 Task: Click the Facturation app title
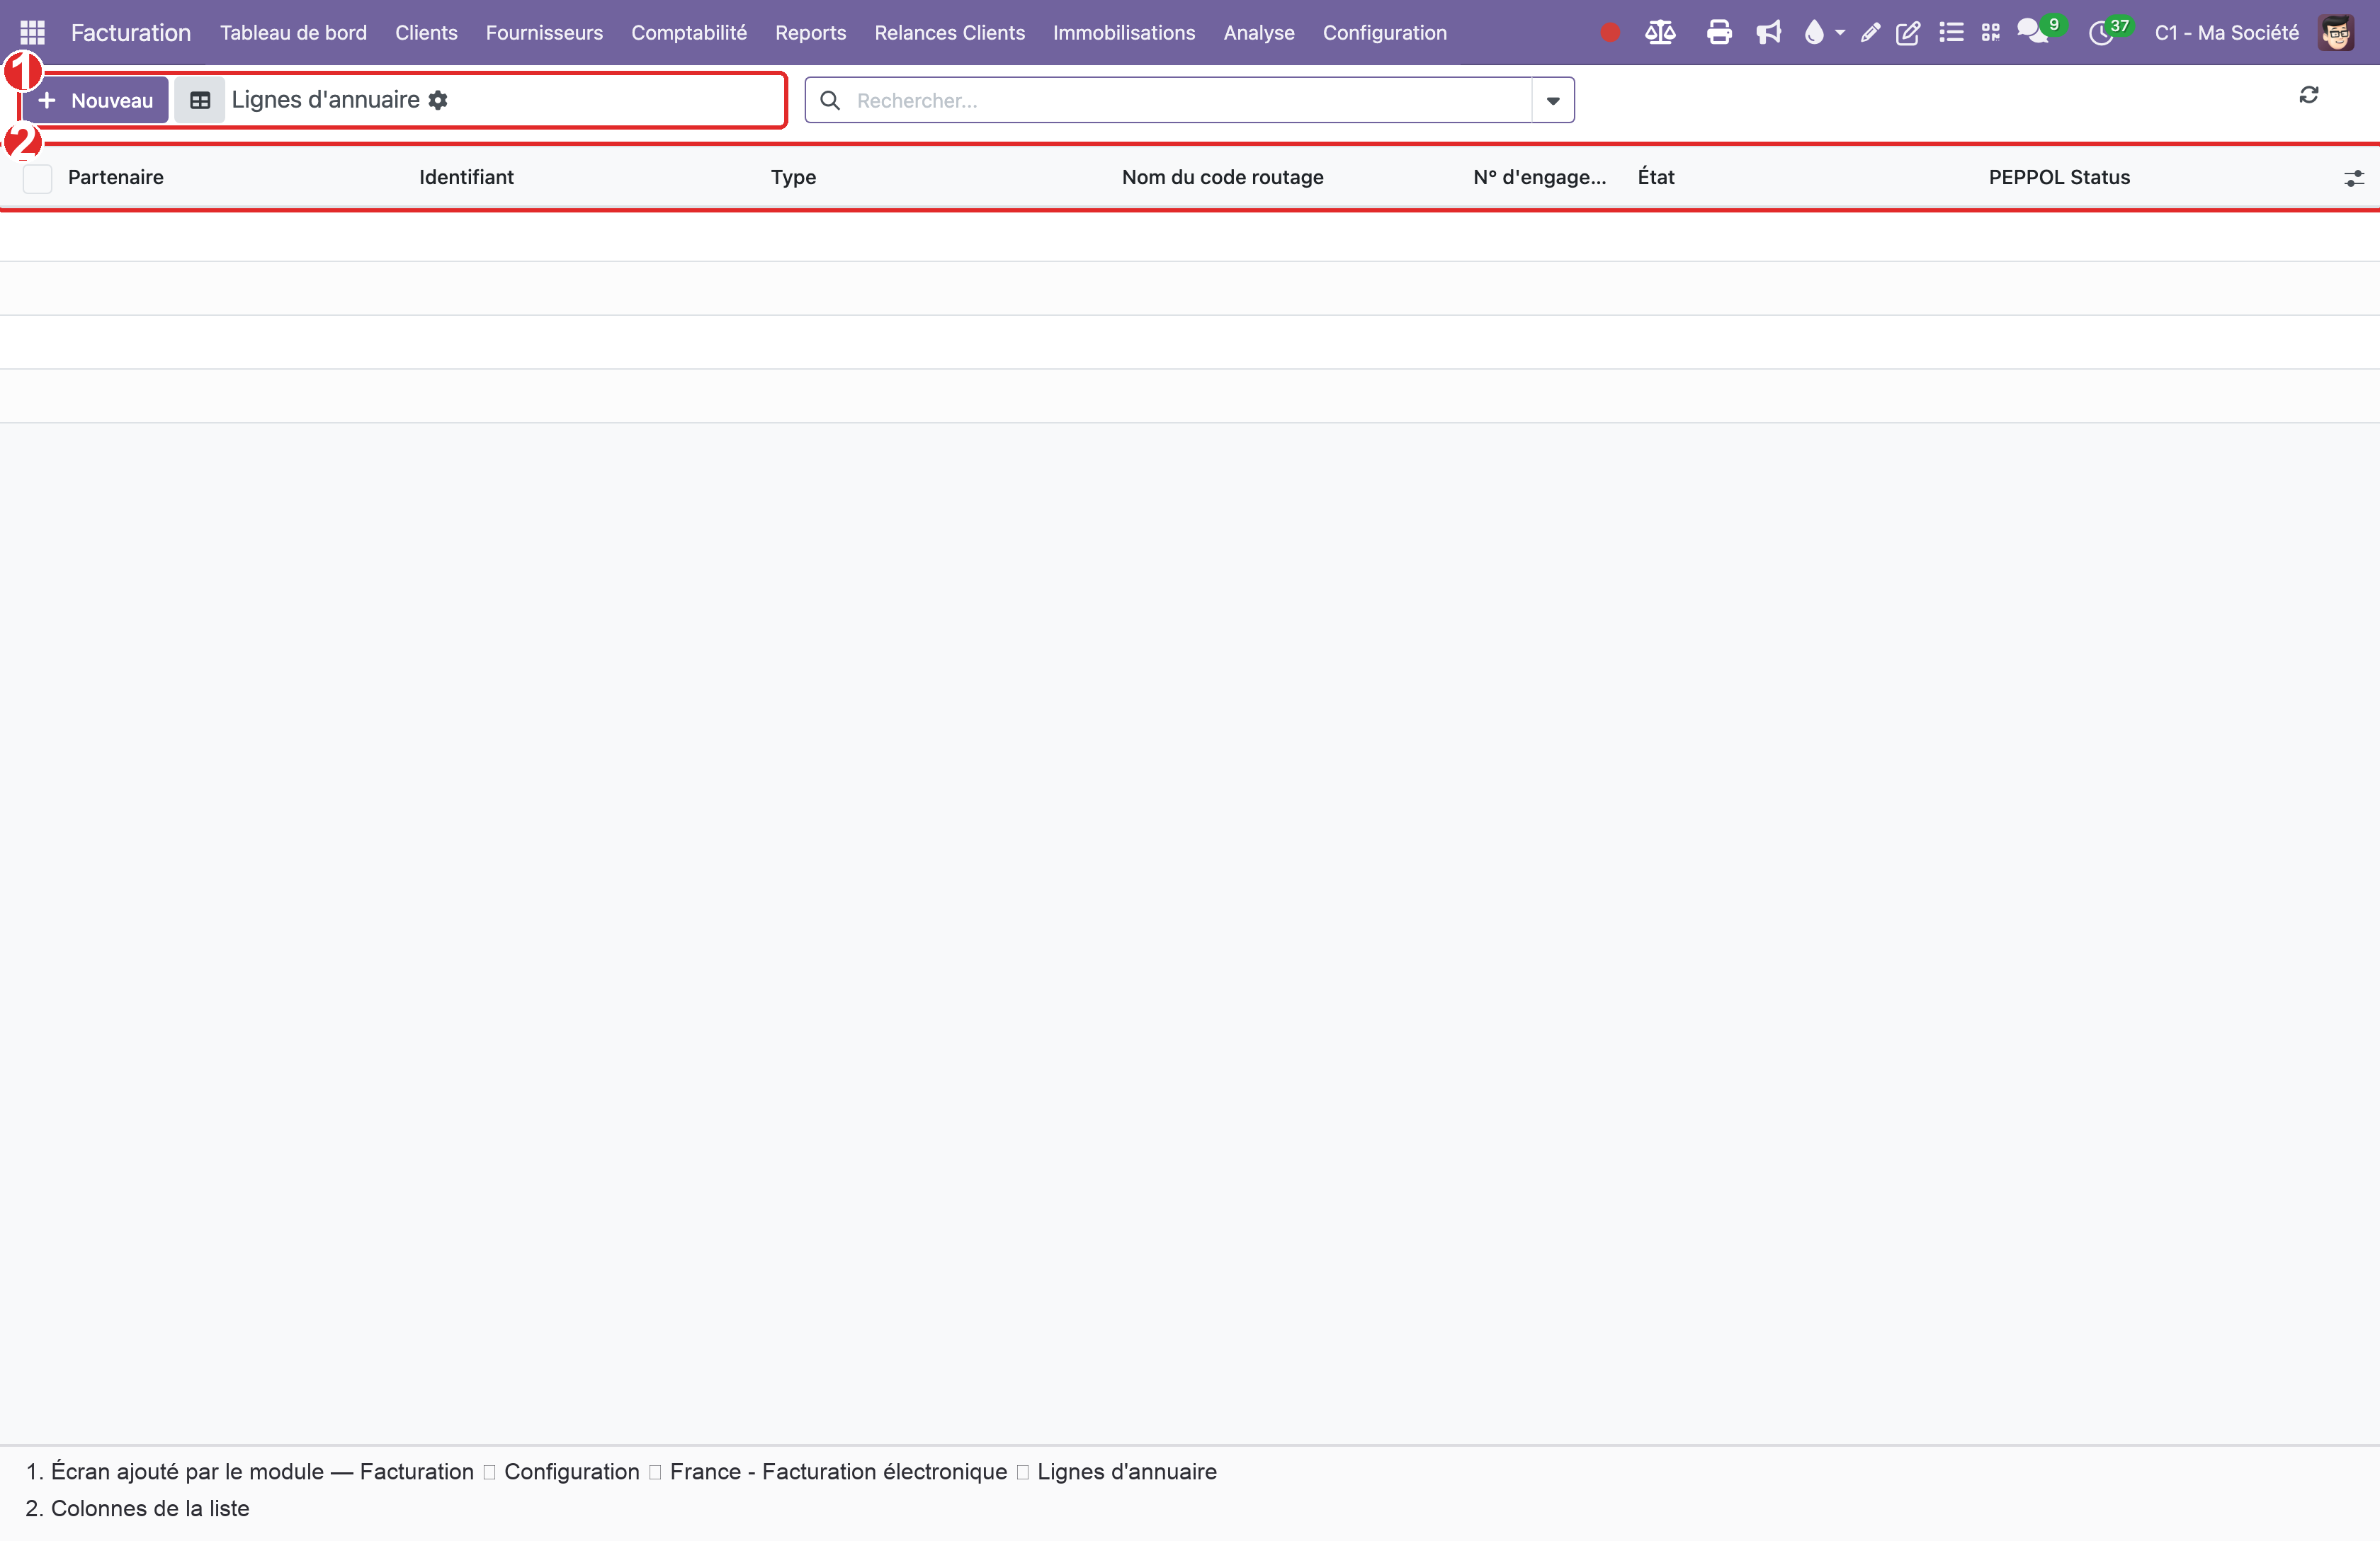130,33
